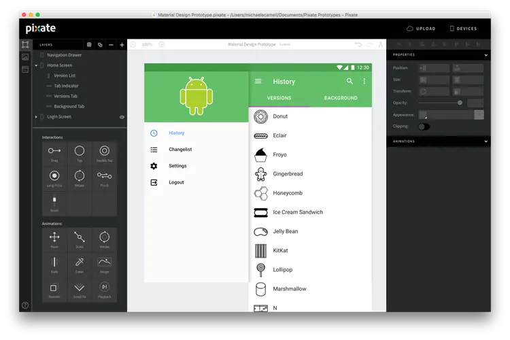Click the UPLOAD button
This screenshot has height=340, width=510.
(421, 29)
